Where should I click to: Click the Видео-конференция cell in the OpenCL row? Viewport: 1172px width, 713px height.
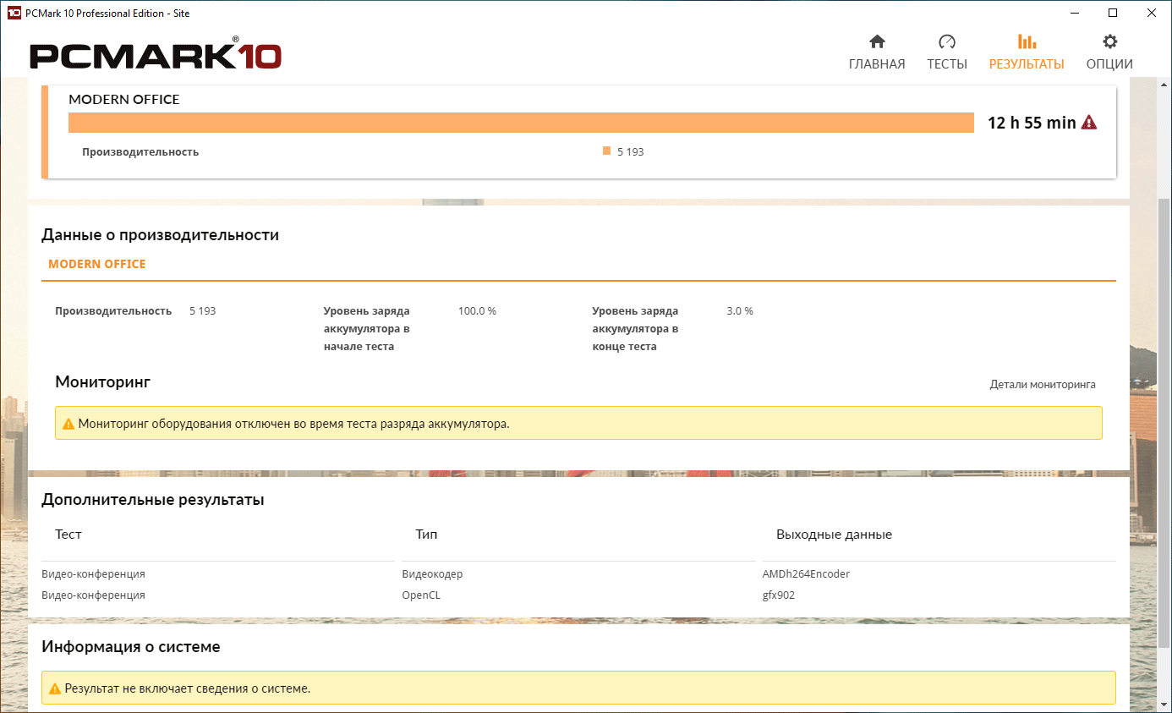tap(93, 595)
